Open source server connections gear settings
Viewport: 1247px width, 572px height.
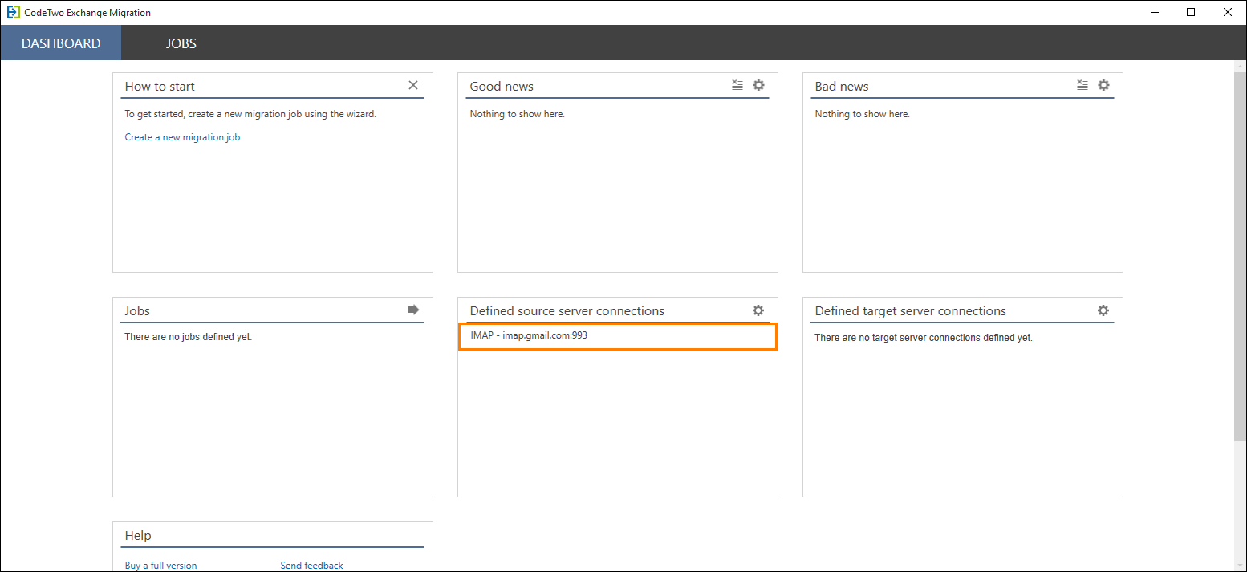[758, 310]
